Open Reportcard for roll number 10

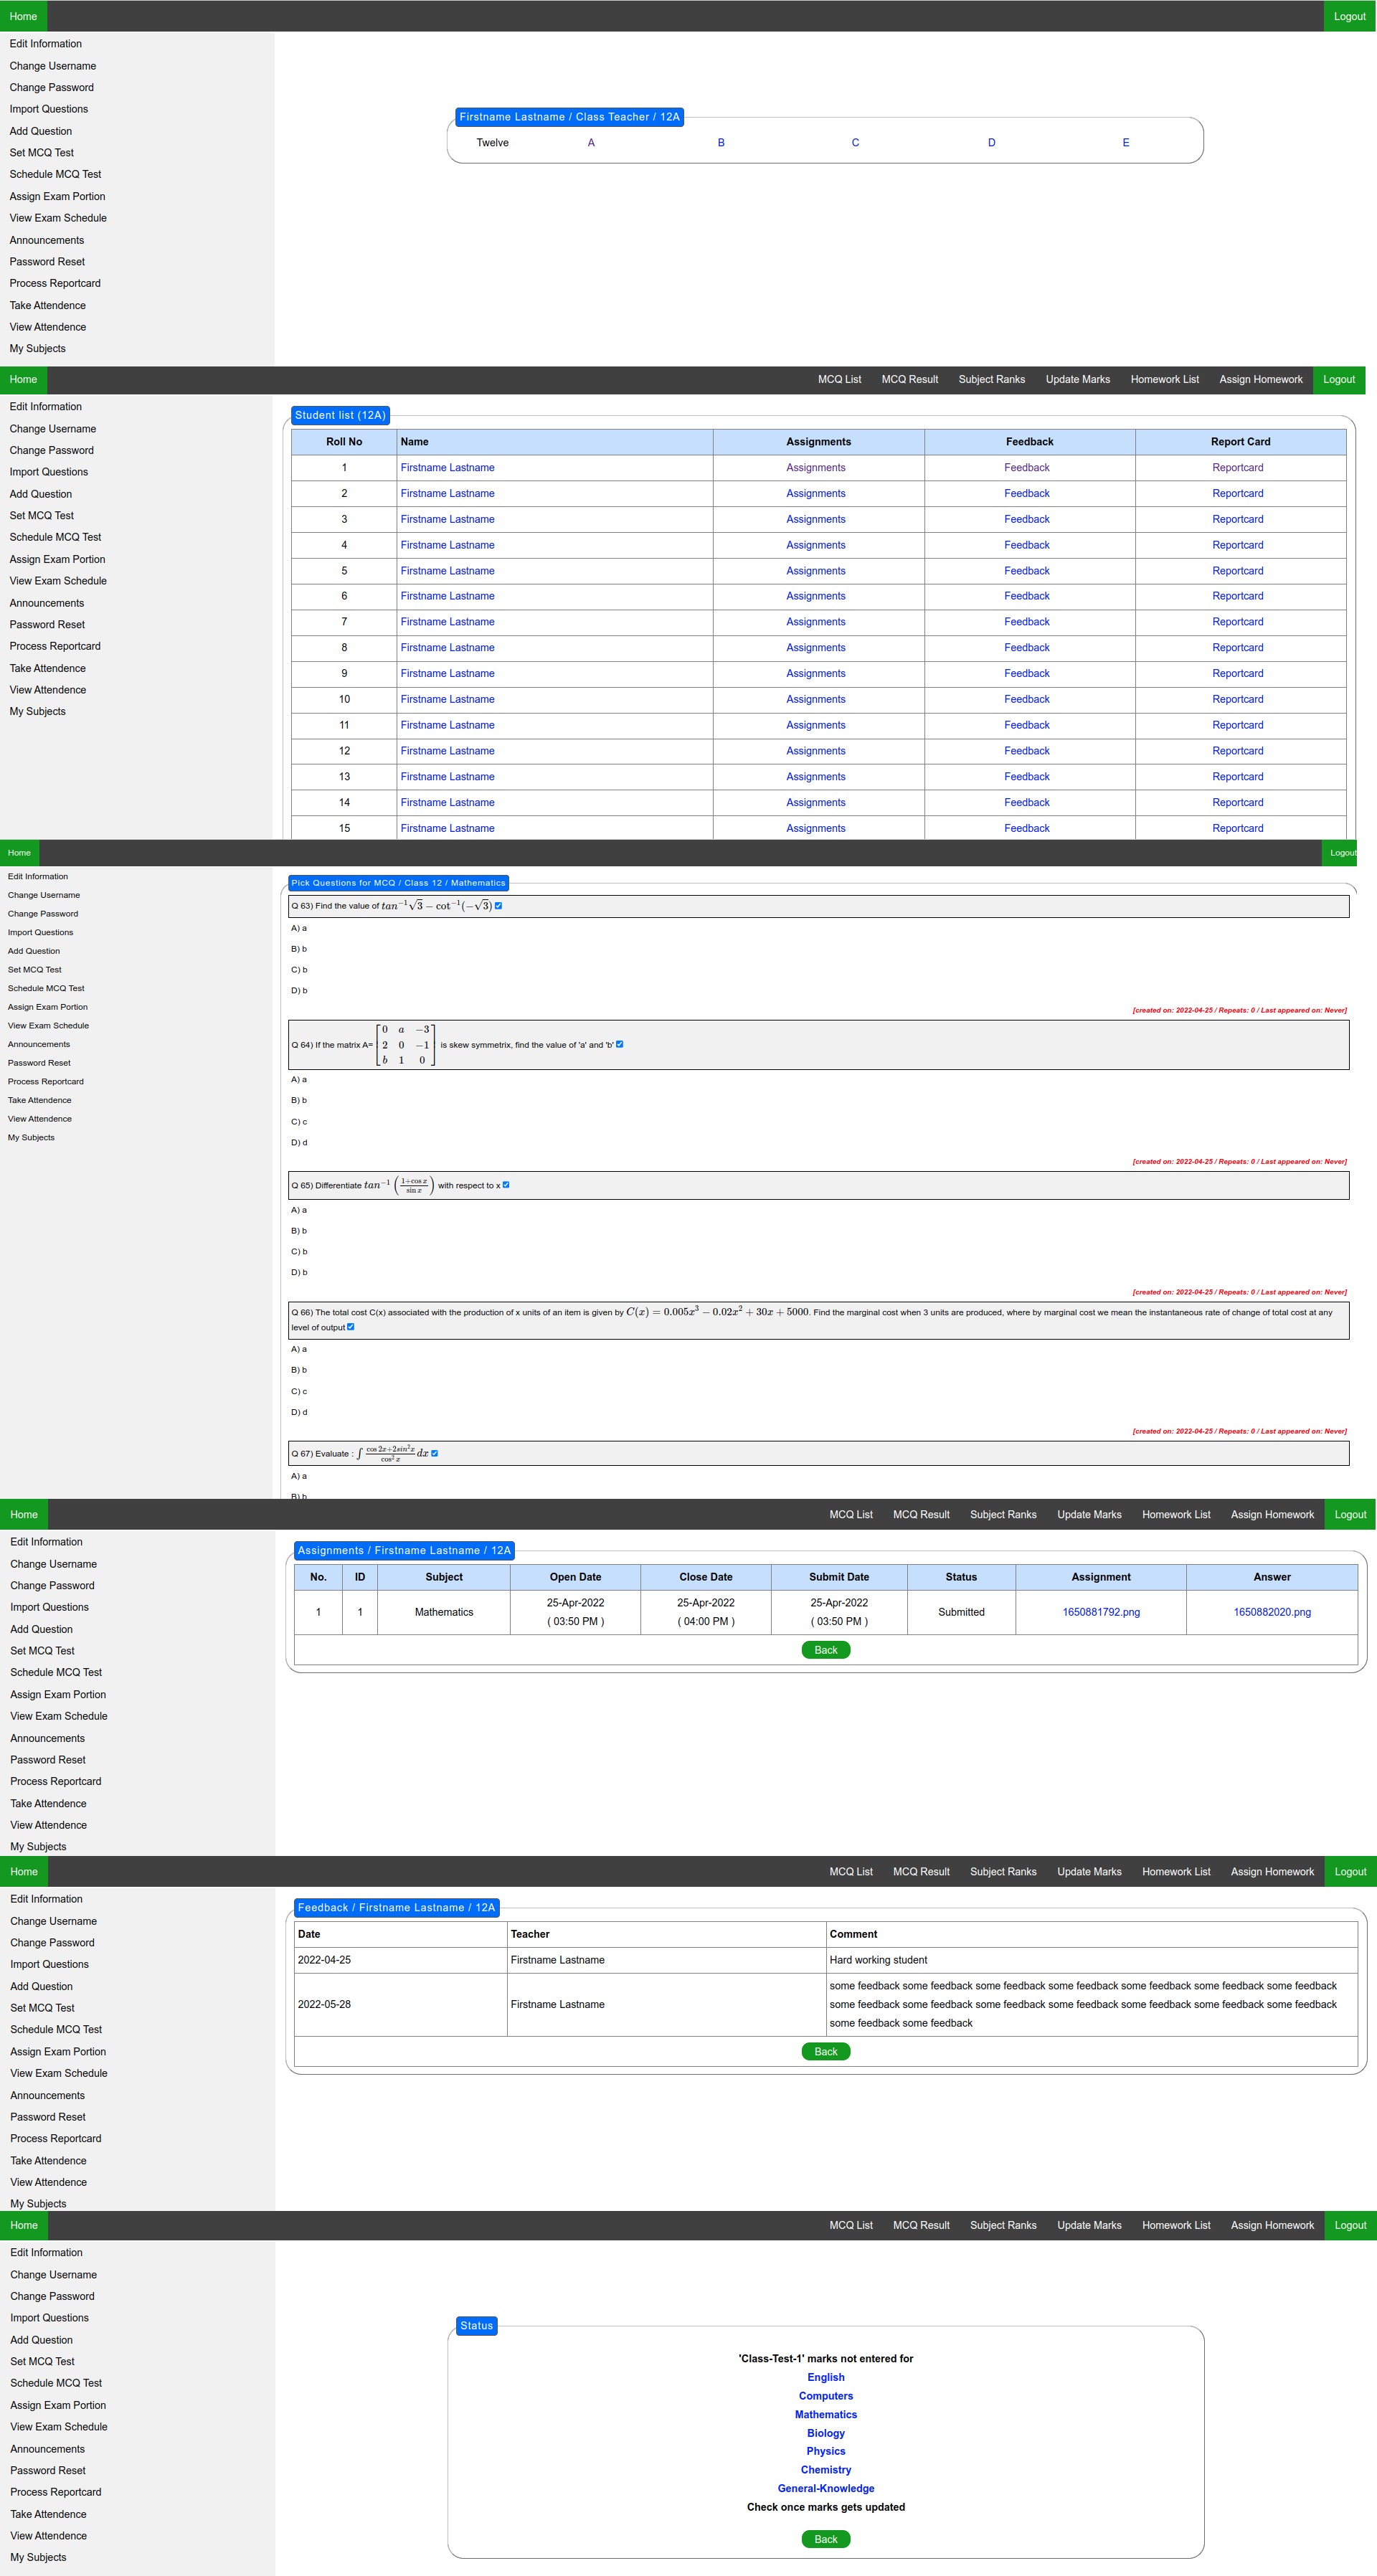(x=1237, y=700)
